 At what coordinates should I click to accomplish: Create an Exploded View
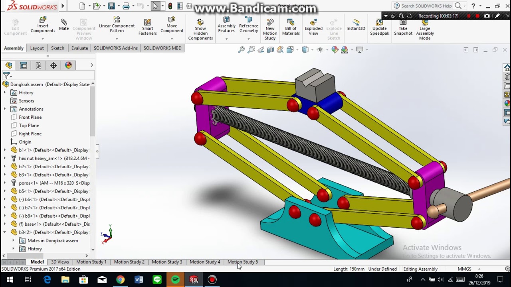coord(313,27)
